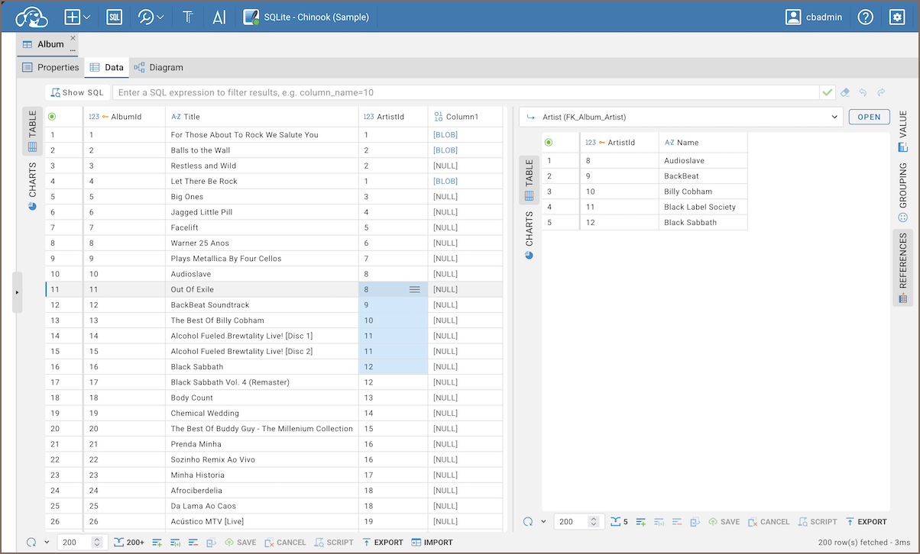Click the IMPORT button
Screen dimensions: 920x554
point(432,543)
